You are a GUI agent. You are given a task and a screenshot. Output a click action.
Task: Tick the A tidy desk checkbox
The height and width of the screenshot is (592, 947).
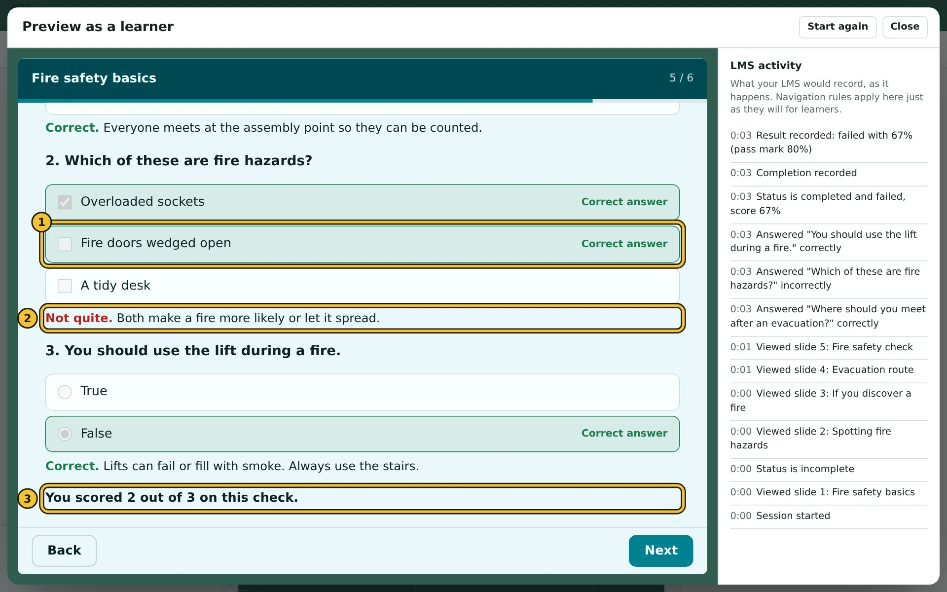65,286
